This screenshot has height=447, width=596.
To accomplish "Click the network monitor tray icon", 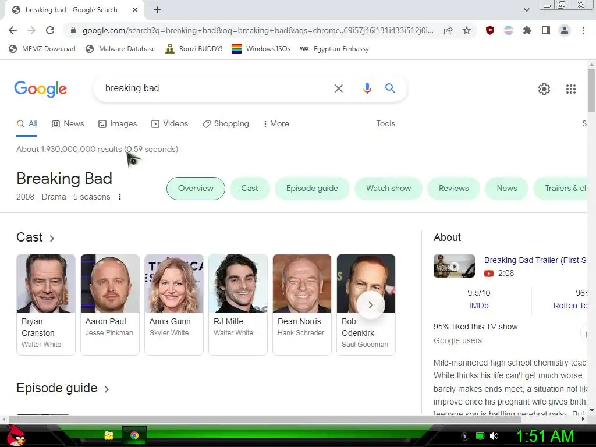I will (x=480, y=436).
